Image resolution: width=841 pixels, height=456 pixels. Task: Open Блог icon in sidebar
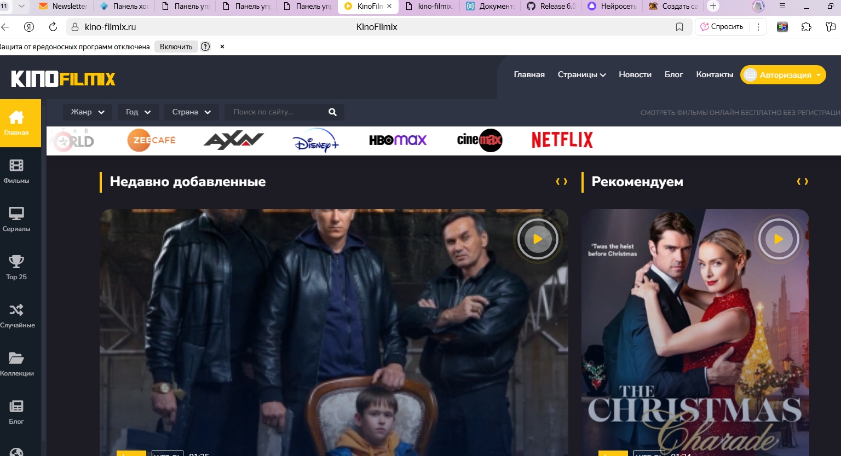[x=16, y=412]
